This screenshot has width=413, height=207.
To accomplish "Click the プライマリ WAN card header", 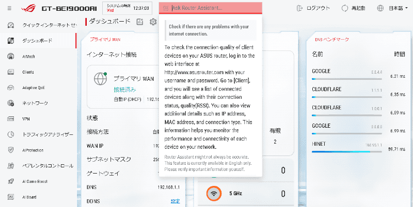I will point(105,40).
